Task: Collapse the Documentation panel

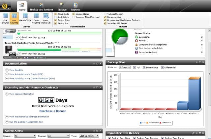Action: pos(94,64)
